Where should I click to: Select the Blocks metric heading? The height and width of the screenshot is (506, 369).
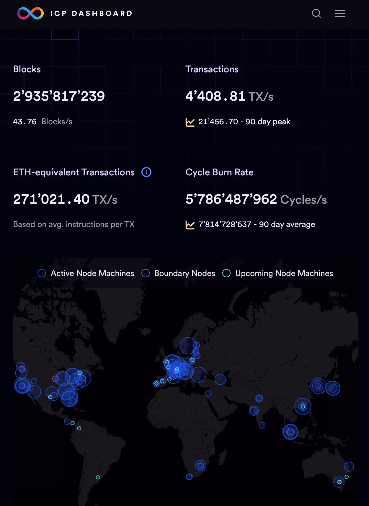pyautogui.click(x=27, y=69)
